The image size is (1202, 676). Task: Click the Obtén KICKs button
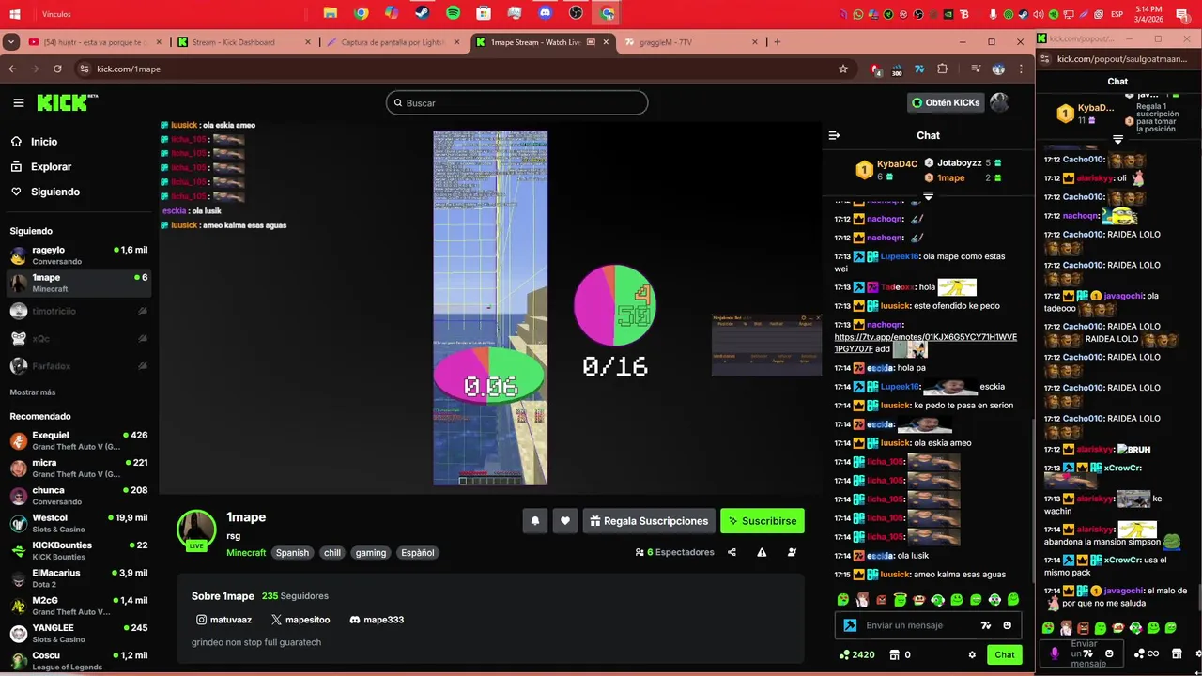point(946,102)
